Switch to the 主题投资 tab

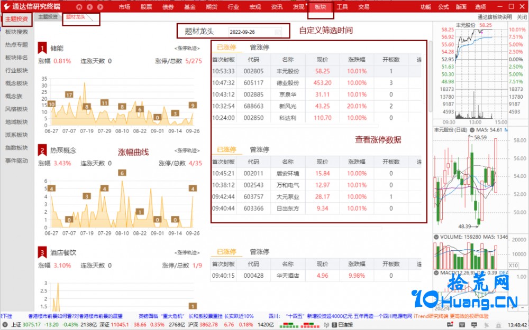coord(48,17)
